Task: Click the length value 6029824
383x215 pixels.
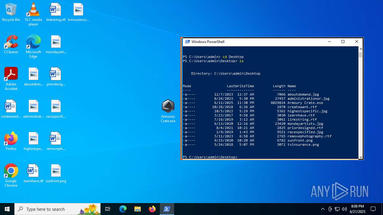Action: click(278, 103)
